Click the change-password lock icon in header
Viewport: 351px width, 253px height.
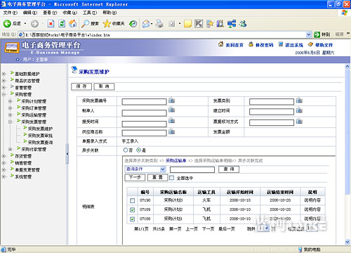(x=251, y=44)
